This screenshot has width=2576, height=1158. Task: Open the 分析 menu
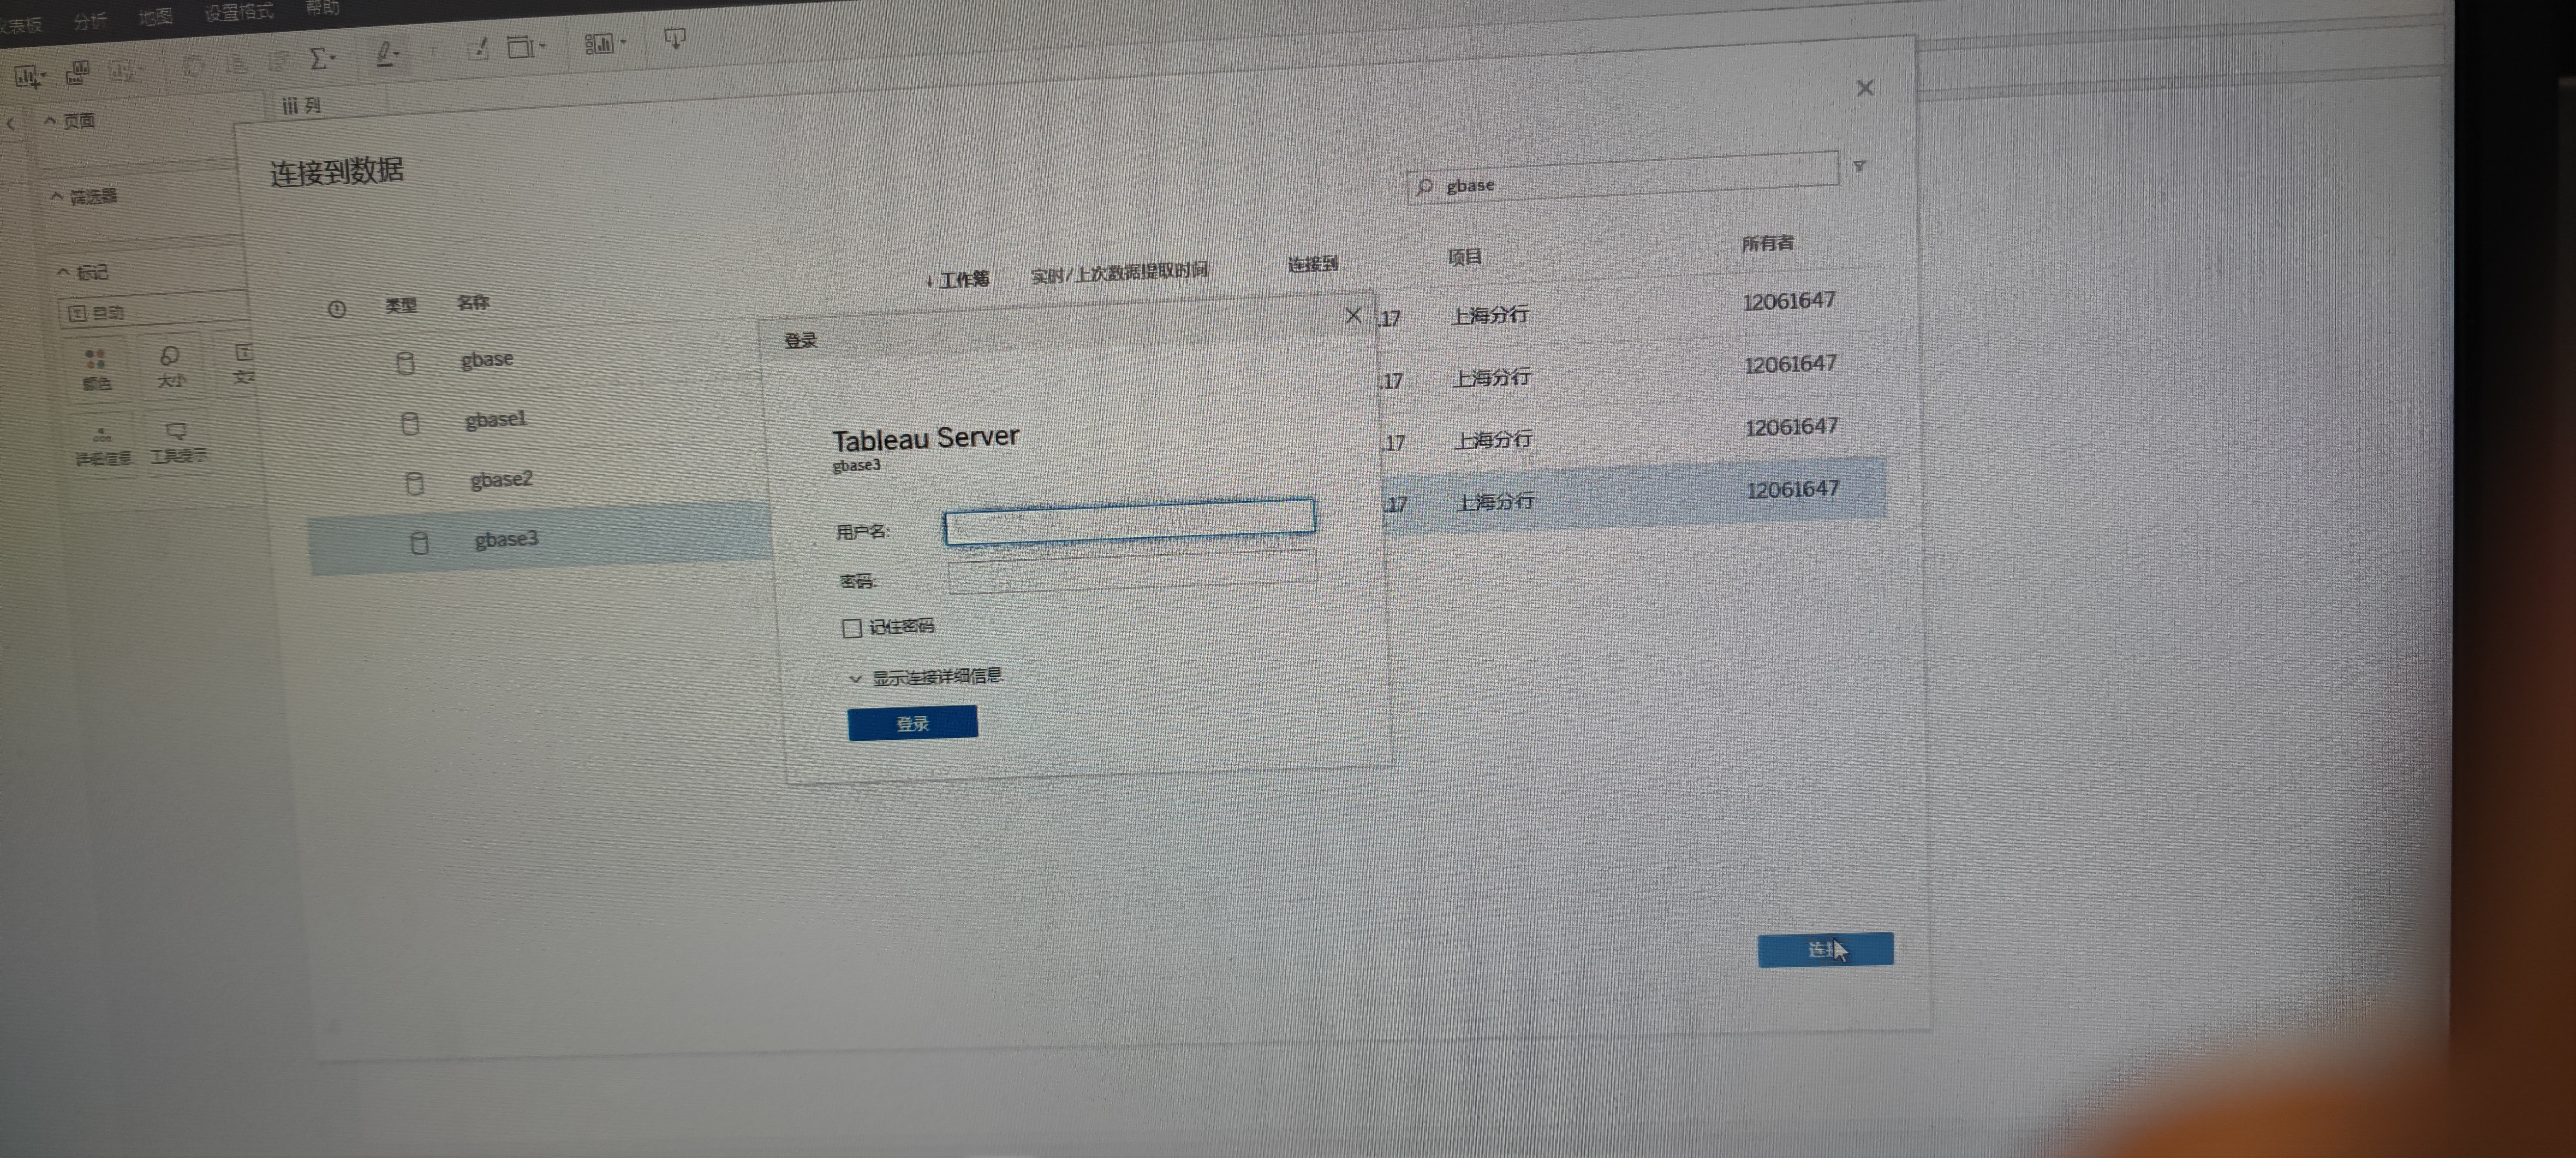point(89,21)
